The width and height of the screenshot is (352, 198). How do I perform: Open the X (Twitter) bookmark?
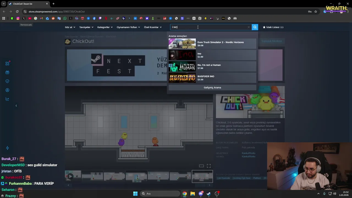coord(24,18)
